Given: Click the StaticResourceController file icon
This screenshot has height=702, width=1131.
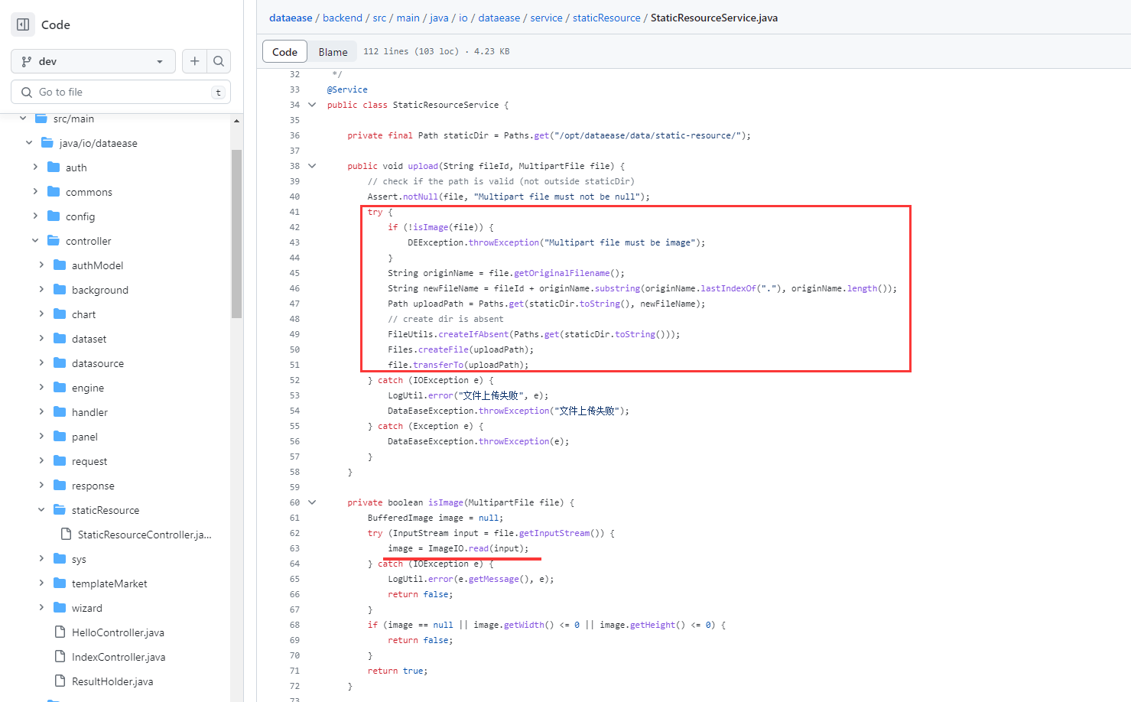Looking at the screenshot, I should [66, 535].
